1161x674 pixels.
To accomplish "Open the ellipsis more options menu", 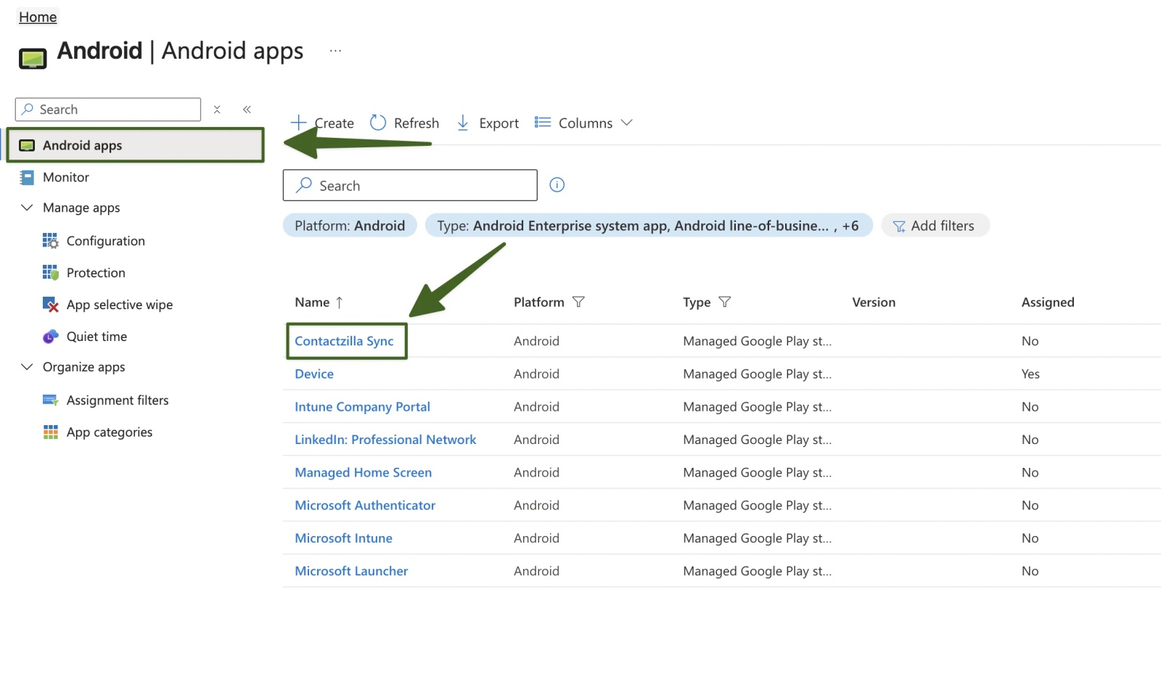I will pos(335,51).
